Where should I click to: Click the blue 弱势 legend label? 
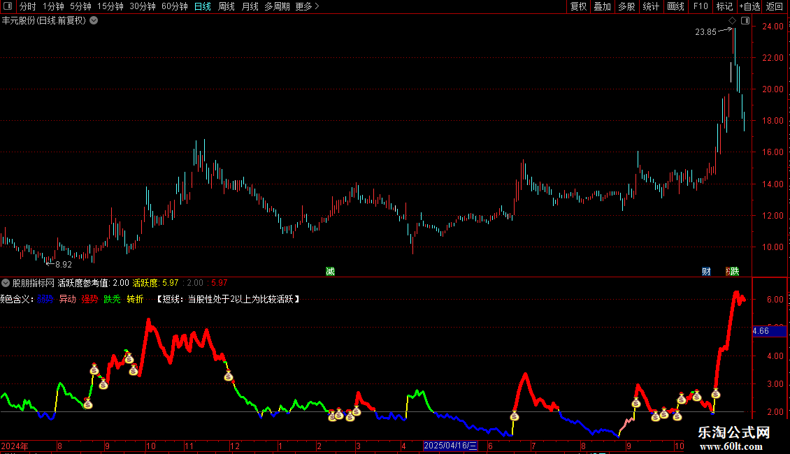point(45,299)
